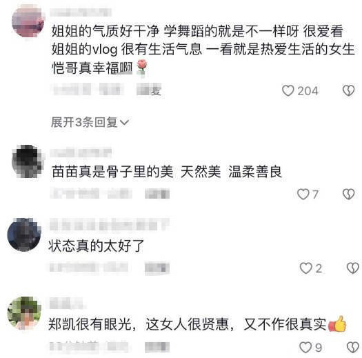
Task: Open avatar beside 郑凯很有眼光 comment
Action: pos(24,313)
